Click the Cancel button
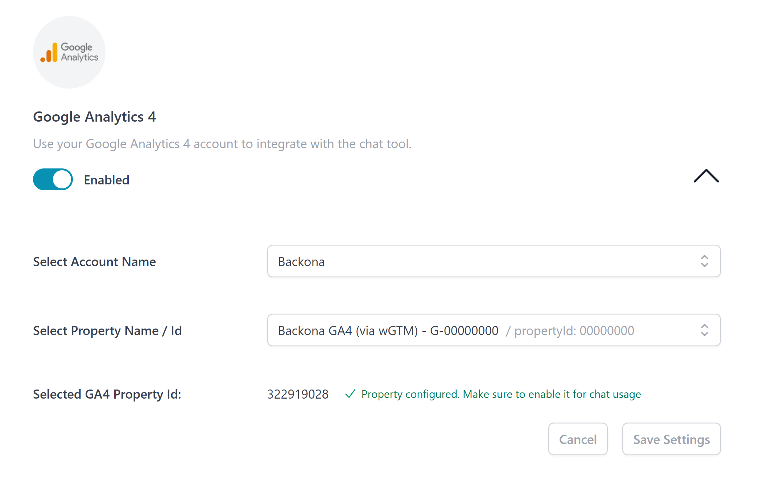Image resolution: width=784 pixels, height=481 pixels. tap(578, 439)
